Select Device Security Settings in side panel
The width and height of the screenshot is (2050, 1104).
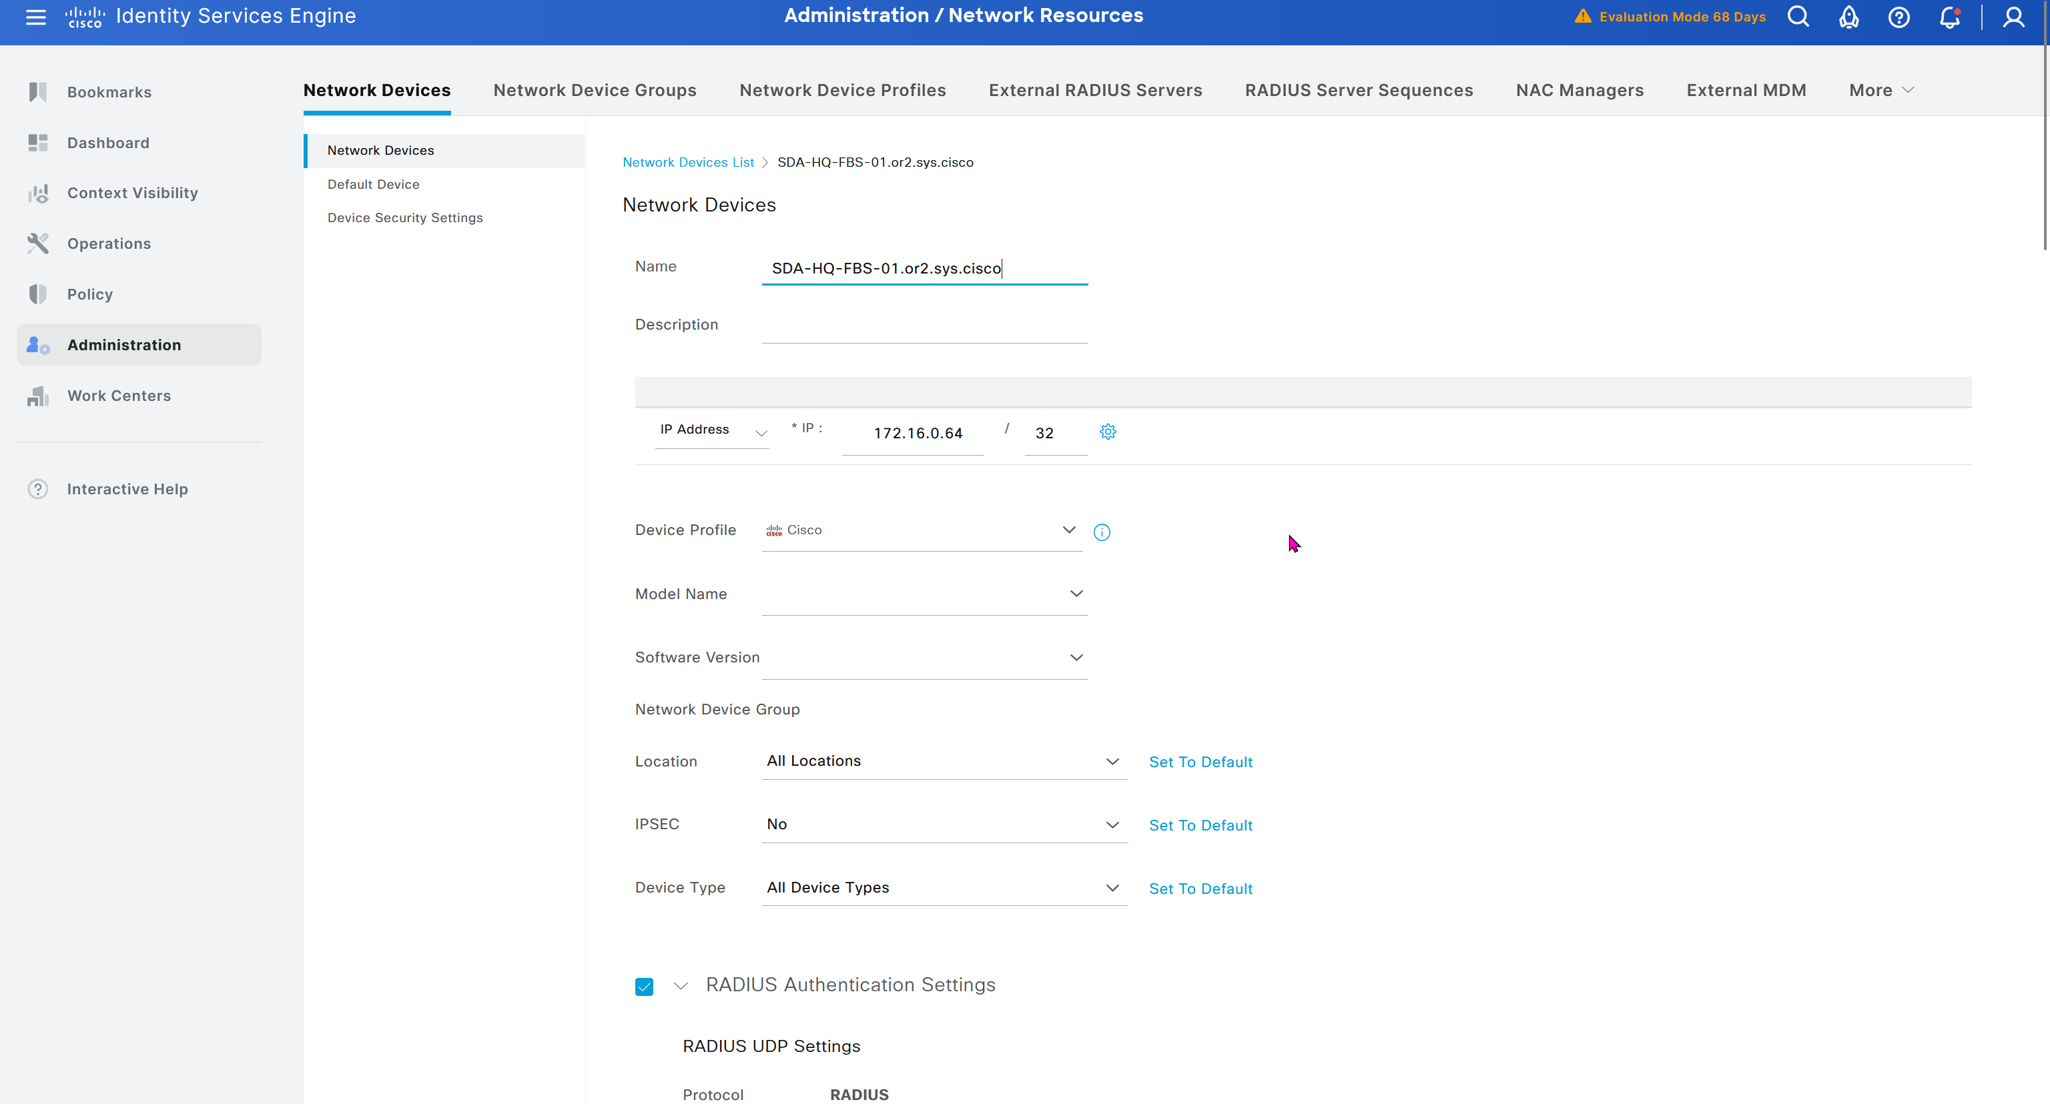pyautogui.click(x=404, y=218)
